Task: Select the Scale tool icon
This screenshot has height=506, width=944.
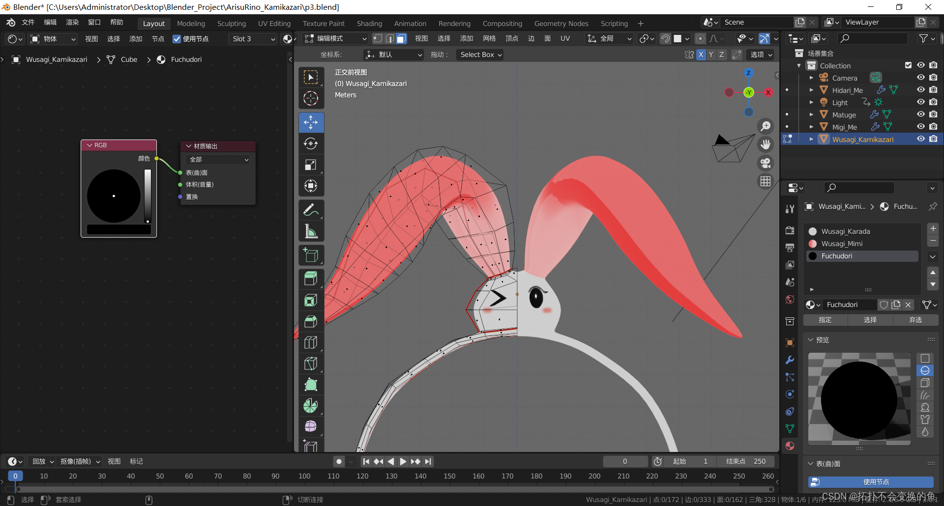Action: (311, 165)
